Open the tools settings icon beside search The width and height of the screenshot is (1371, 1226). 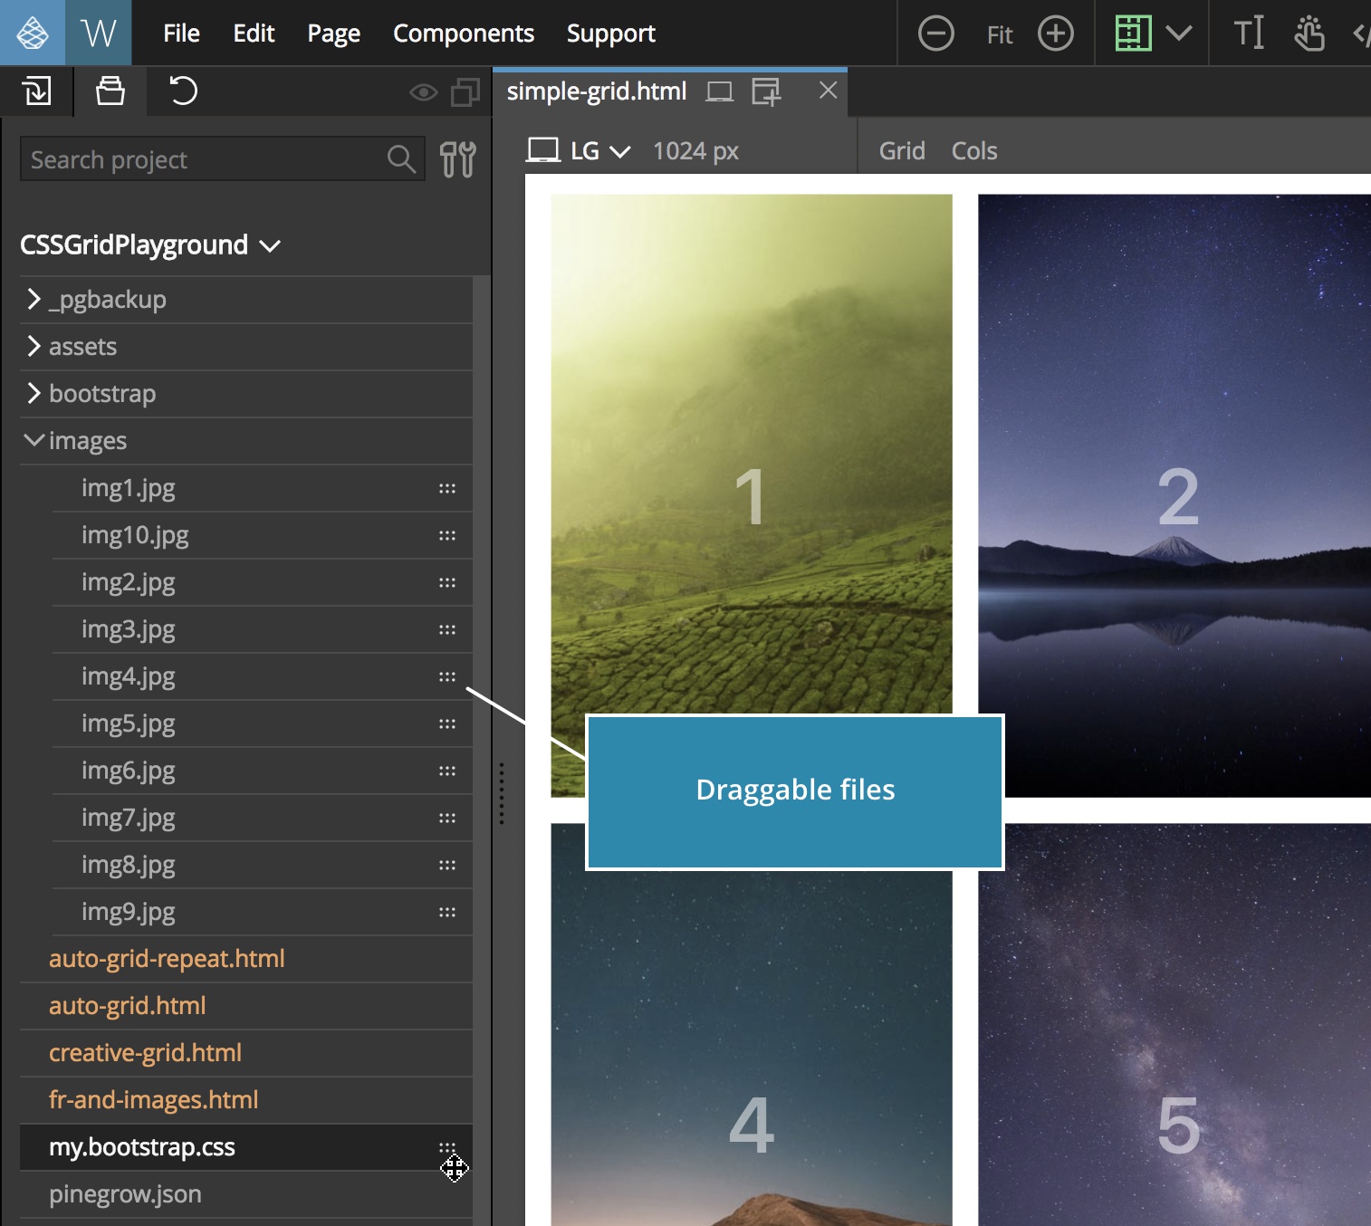click(x=458, y=159)
